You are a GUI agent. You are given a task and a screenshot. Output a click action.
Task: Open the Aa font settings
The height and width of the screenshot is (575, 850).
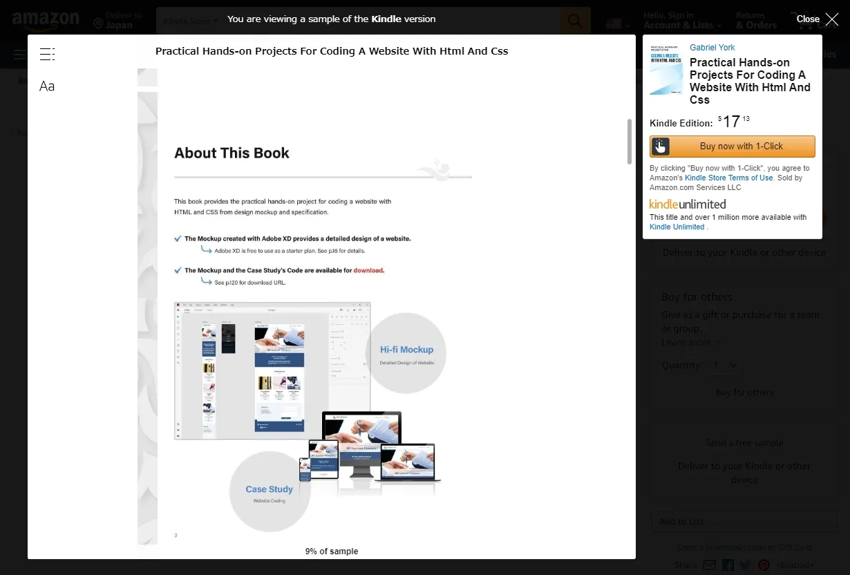tap(47, 86)
